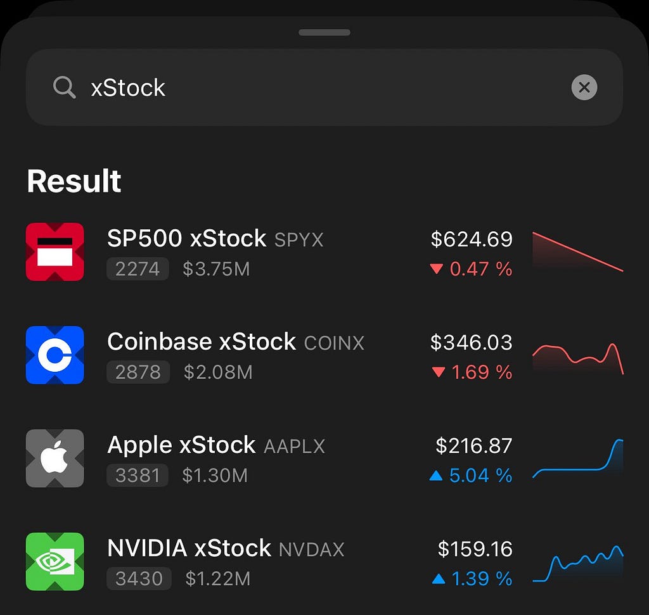Tap the Apple xStock gray logo icon
Image resolution: width=649 pixels, height=615 pixels.
tap(55, 459)
